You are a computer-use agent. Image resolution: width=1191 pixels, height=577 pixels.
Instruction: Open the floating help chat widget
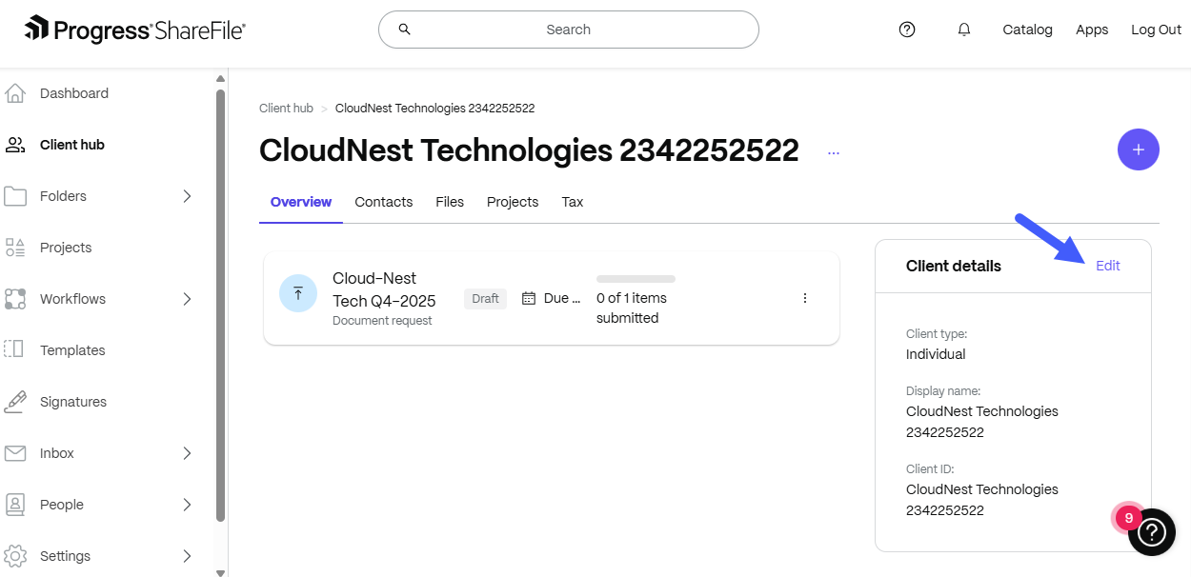point(1151,531)
